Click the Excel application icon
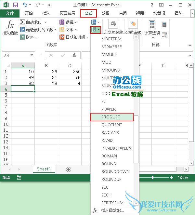The image size is (195, 215). pyautogui.click(x=6, y=5)
